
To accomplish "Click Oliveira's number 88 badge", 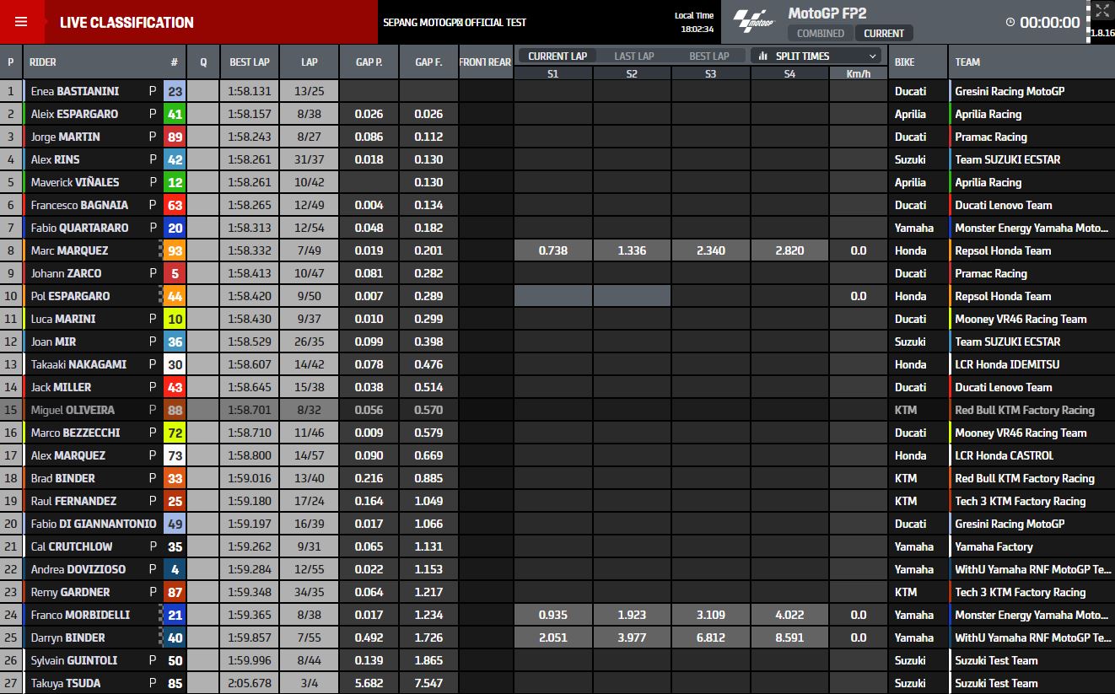I will [x=175, y=410].
